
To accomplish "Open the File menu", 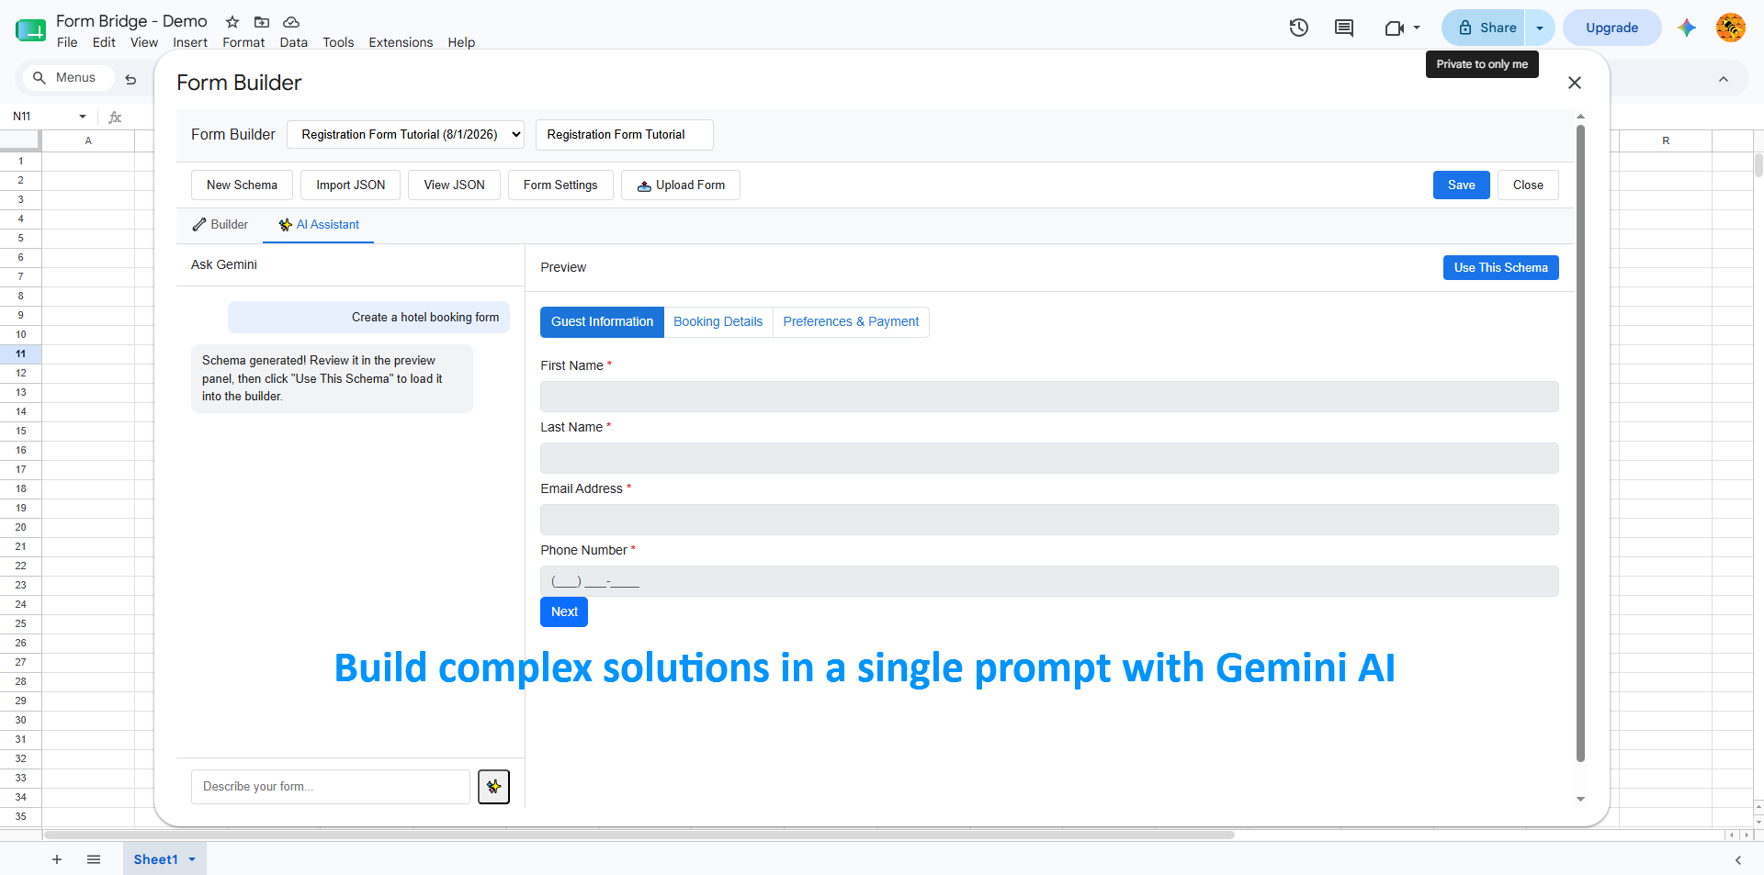I will coord(67,42).
